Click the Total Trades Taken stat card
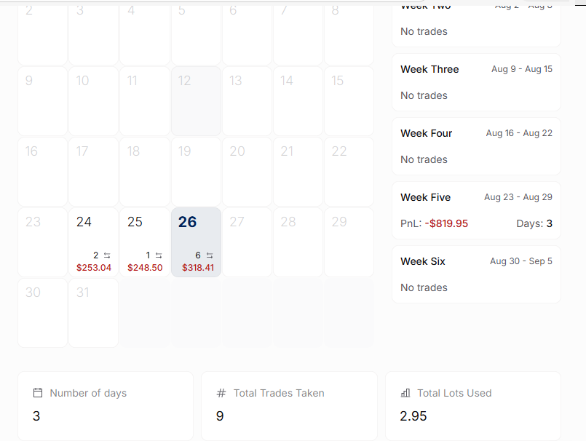 pos(289,406)
